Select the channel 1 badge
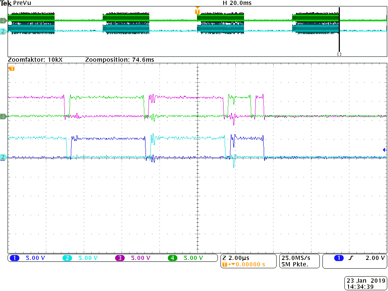 [14, 258]
